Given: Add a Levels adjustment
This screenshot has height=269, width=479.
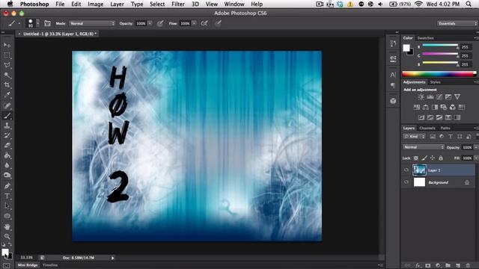Looking at the screenshot, I should point(430,97).
